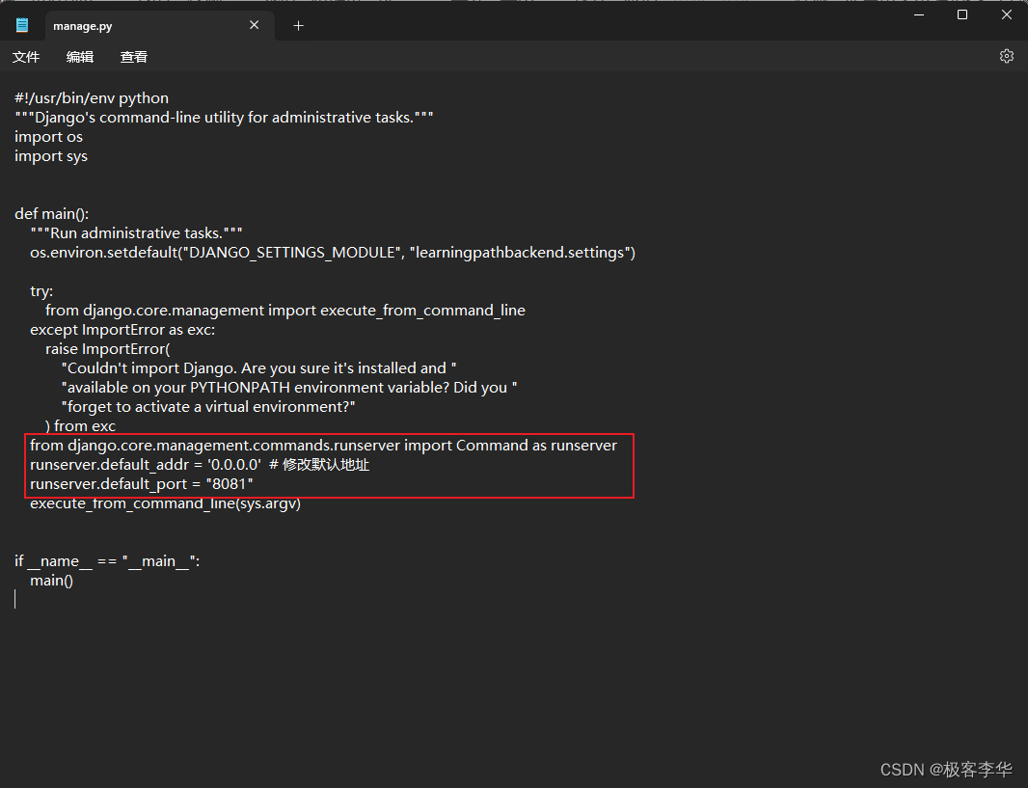The height and width of the screenshot is (788, 1028).
Task: Click the 'available on your PYTHONPATH' line
Action: pos(289,388)
